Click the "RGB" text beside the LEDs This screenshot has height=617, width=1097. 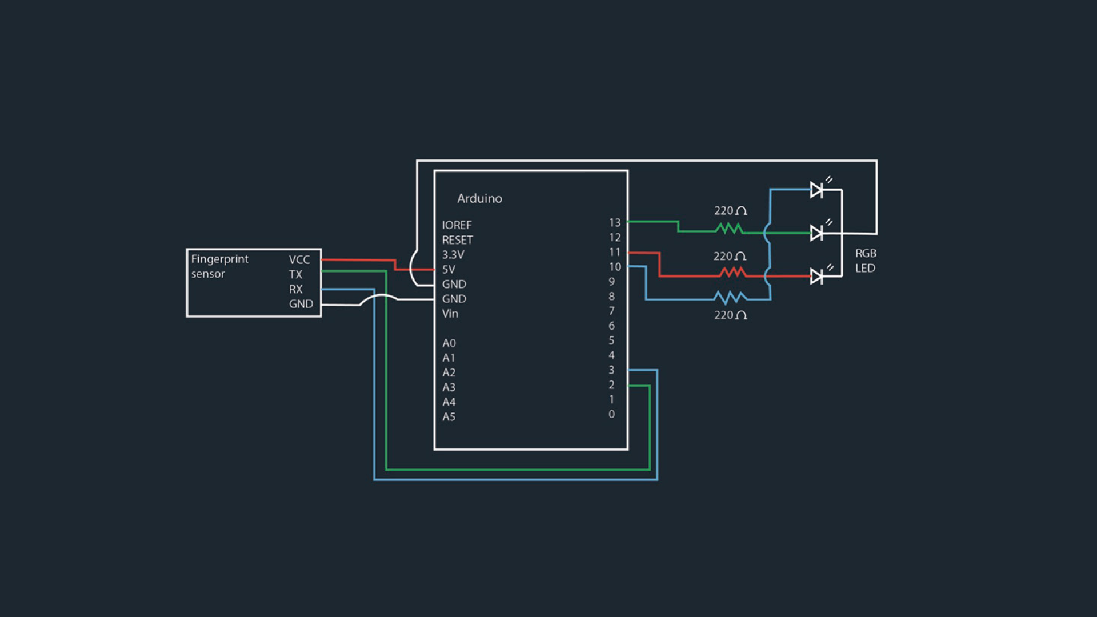[866, 253]
